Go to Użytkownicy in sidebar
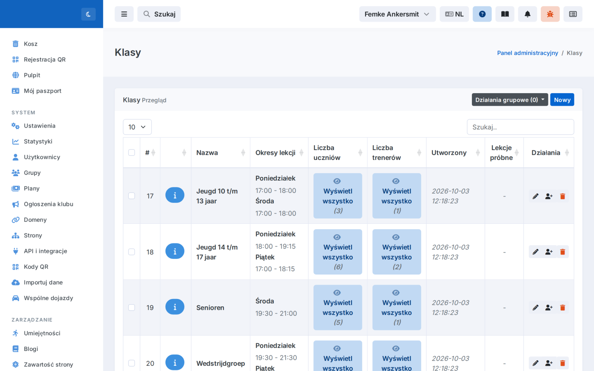Viewport: 594px width, 371px height. coord(42,157)
